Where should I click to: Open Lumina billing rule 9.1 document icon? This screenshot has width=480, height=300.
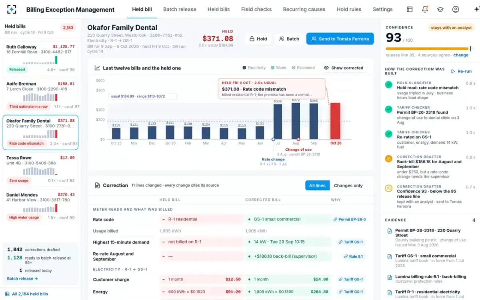(390, 277)
